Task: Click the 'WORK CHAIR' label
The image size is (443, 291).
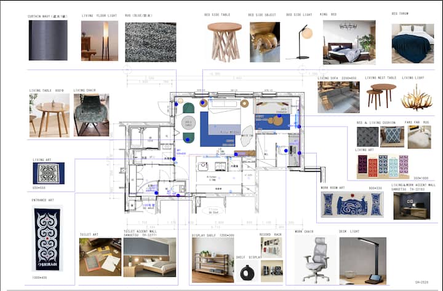Action: point(305,231)
